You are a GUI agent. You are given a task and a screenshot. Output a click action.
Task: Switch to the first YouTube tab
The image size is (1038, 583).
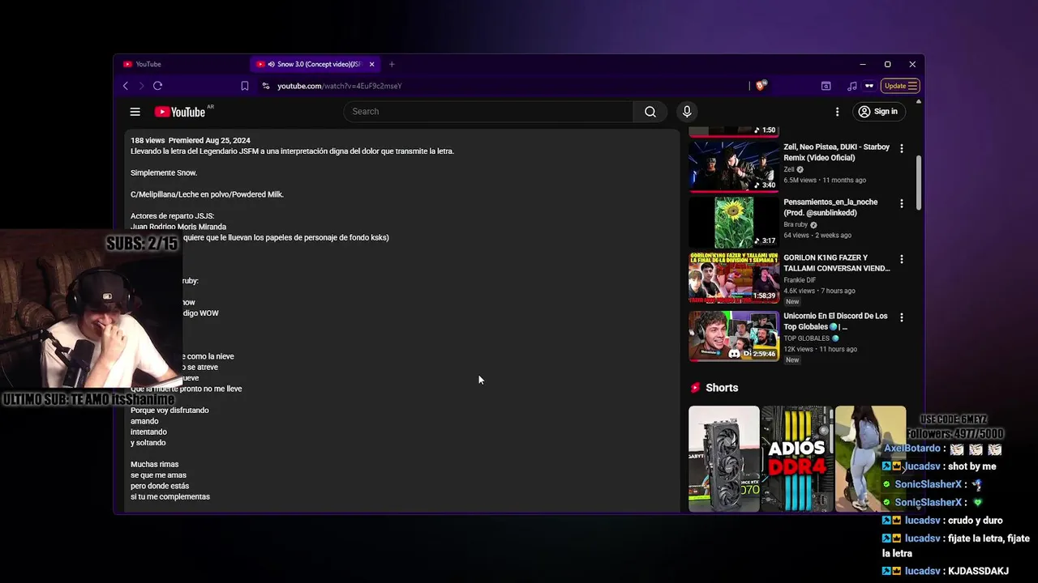coord(182,64)
